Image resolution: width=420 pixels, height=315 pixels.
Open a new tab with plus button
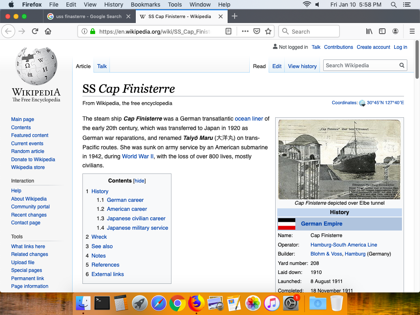point(235,16)
